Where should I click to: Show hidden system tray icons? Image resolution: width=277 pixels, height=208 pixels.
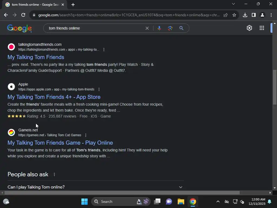(218, 201)
